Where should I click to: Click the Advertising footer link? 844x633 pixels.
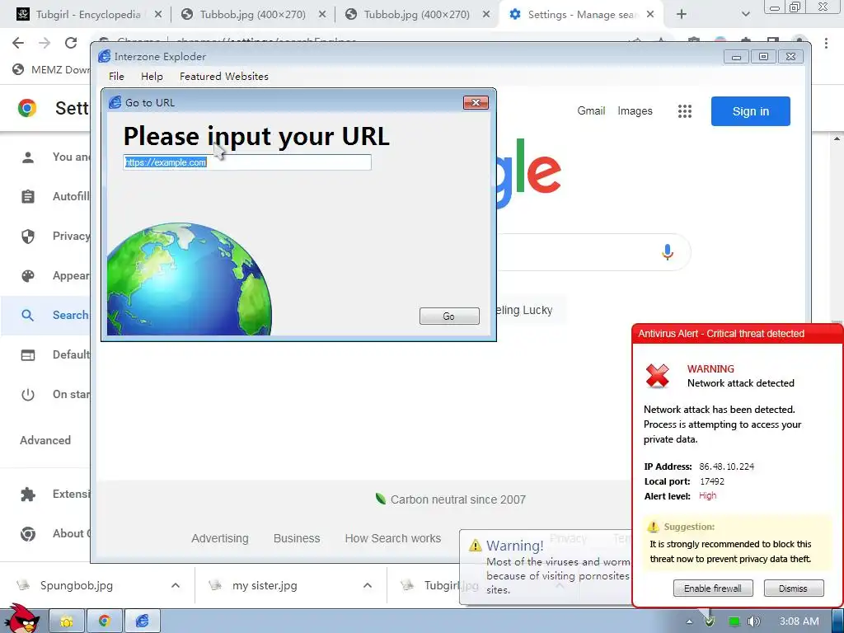pos(219,538)
